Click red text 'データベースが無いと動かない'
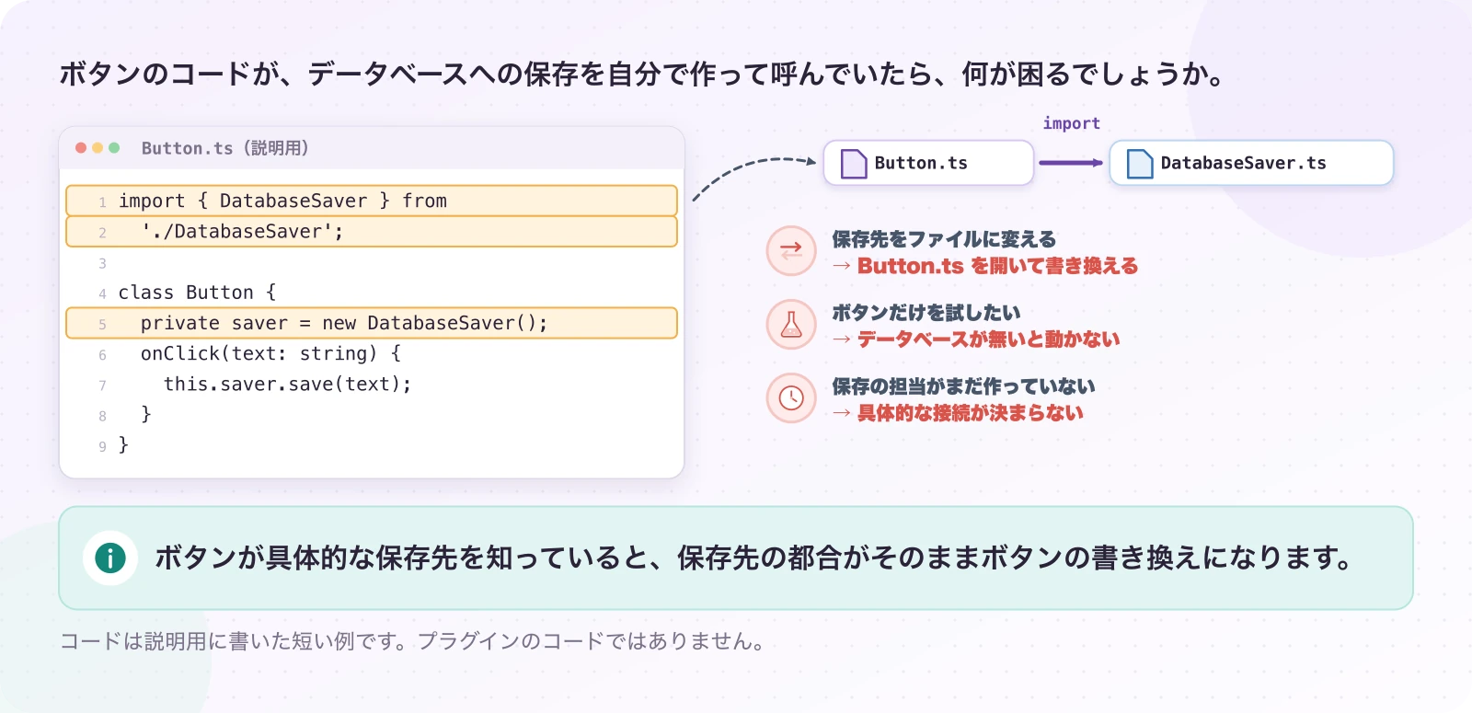The width and height of the screenshot is (1472, 713). click(988, 339)
